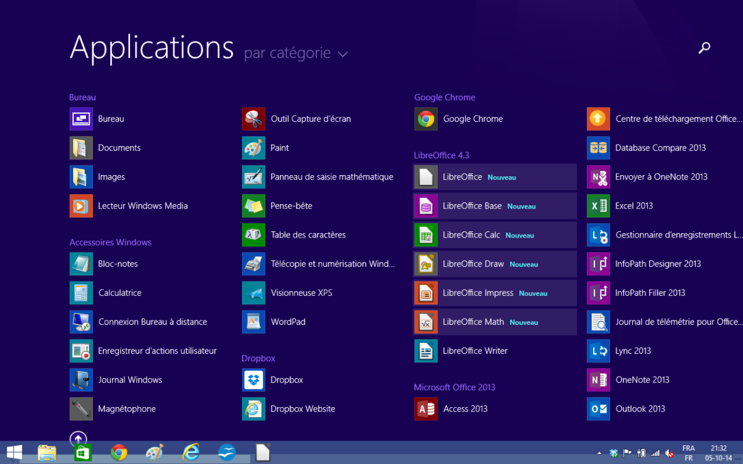Open Bloc-notes from Accessoires Windows
Image resolution: width=743 pixels, height=464 pixels.
pyautogui.click(x=104, y=264)
